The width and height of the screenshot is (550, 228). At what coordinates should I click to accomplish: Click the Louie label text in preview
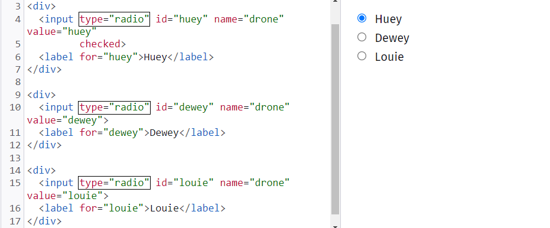click(389, 57)
